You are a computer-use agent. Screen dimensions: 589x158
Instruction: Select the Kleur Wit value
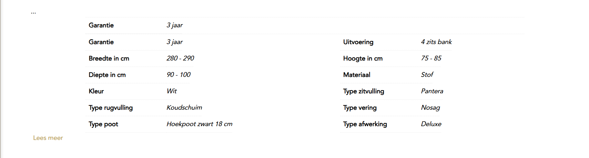(x=172, y=91)
